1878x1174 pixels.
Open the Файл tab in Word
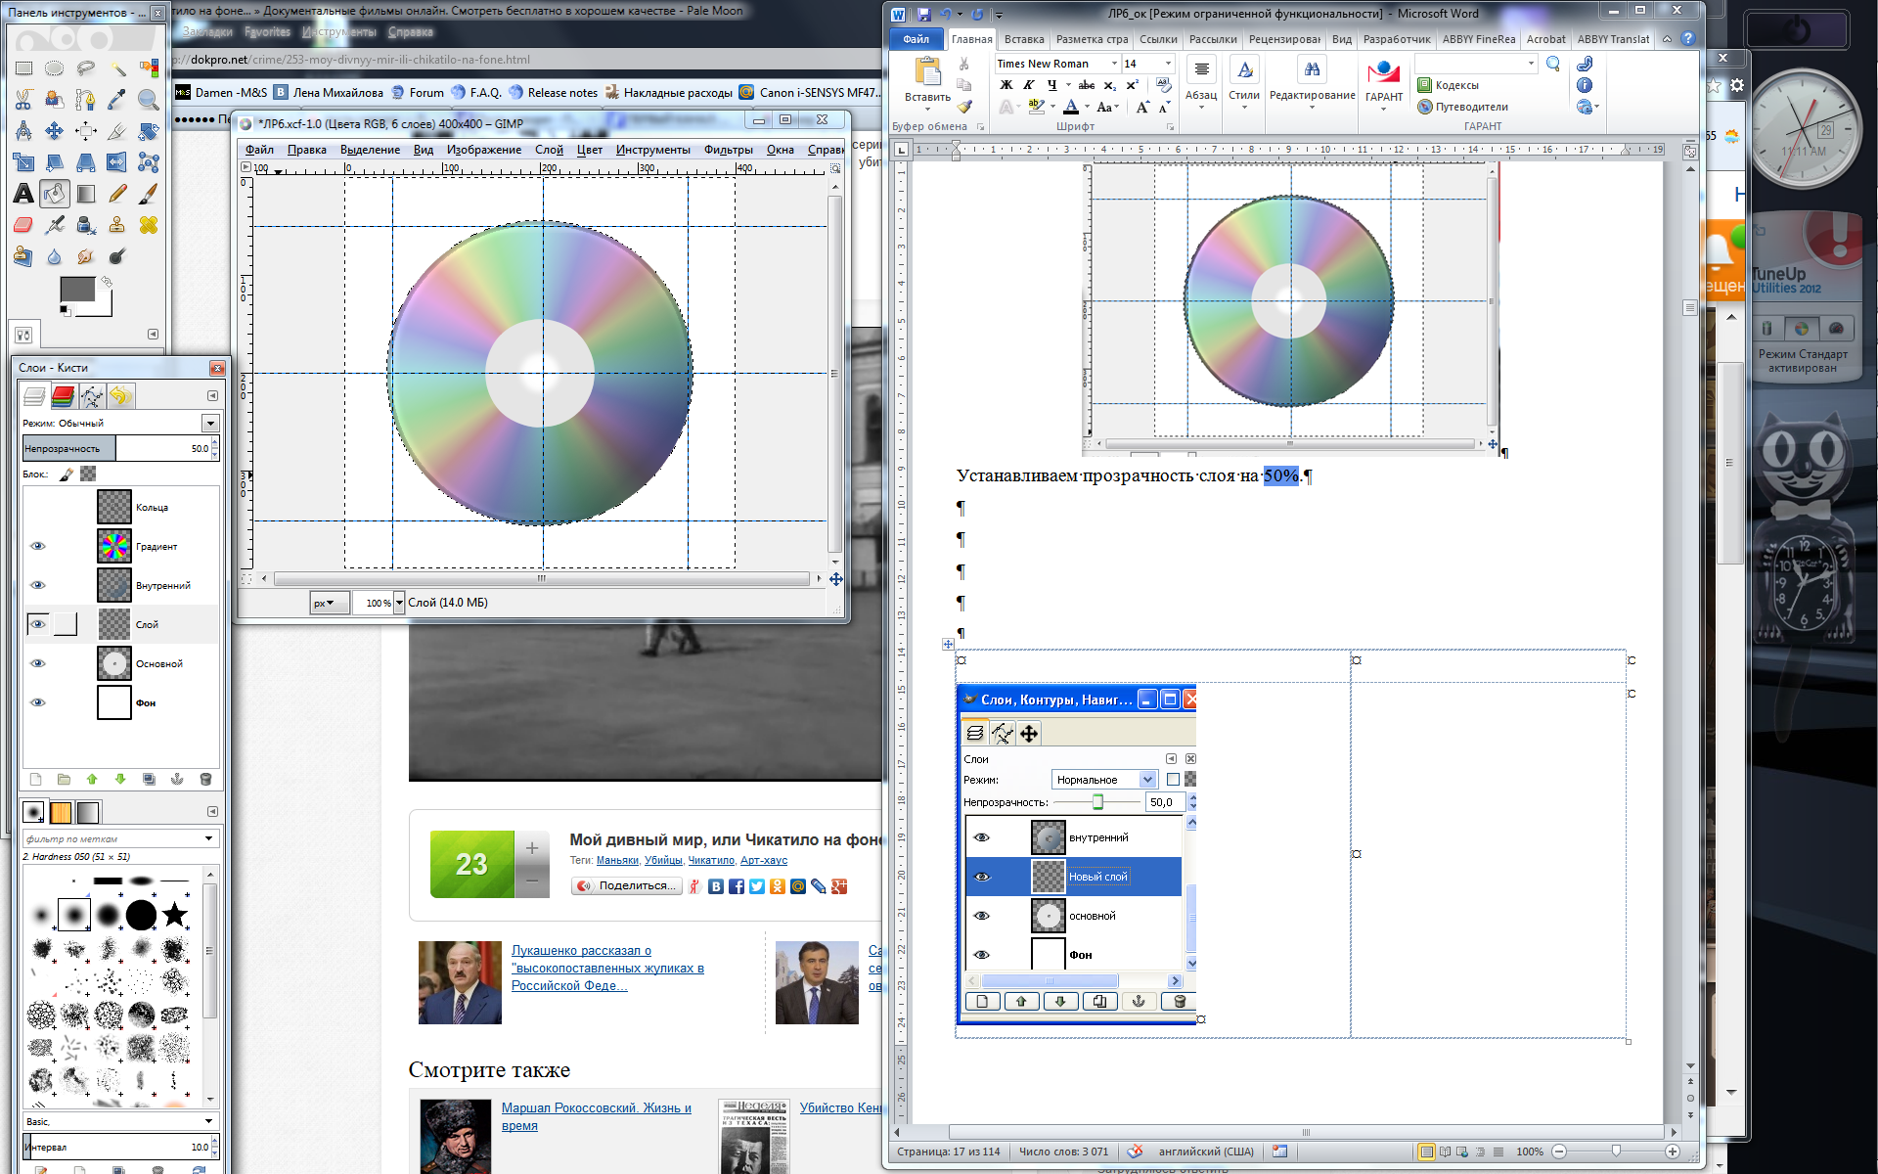click(x=917, y=39)
